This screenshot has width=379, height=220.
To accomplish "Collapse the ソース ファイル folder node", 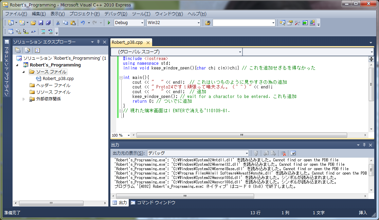I will pos(23,72).
